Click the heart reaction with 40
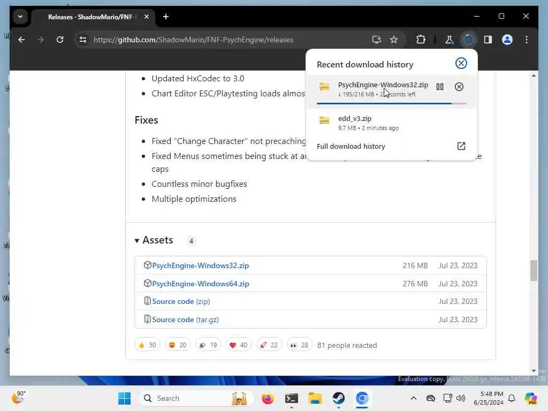 239,345
